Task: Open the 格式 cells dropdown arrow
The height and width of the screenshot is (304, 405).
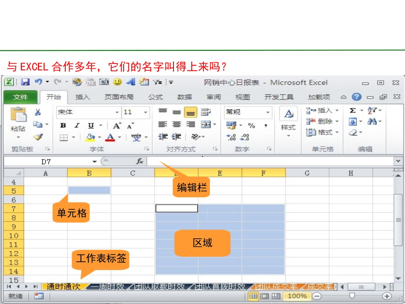Action: [337, 133]
